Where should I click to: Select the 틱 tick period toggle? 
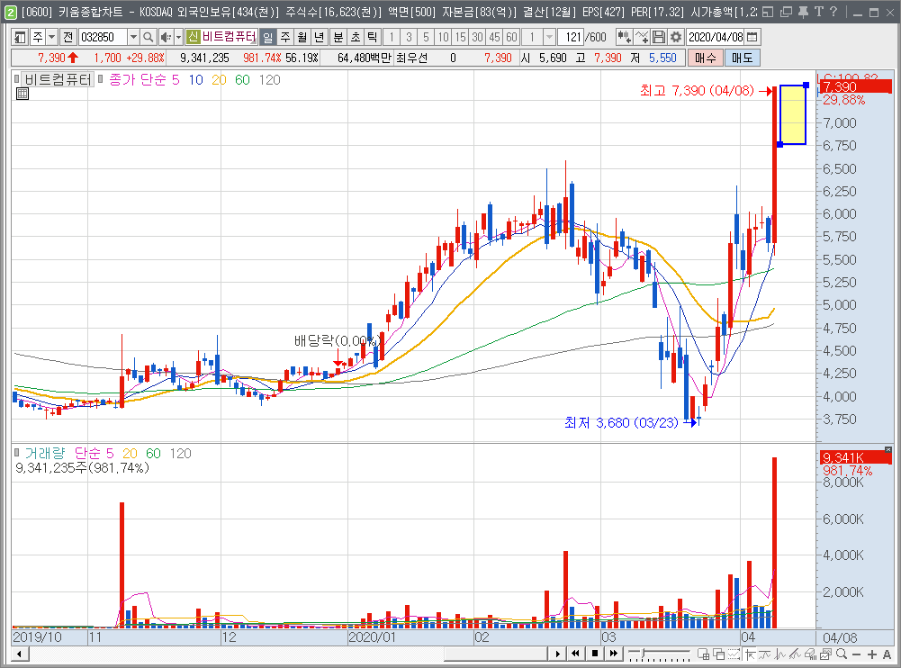pos(373,38)
